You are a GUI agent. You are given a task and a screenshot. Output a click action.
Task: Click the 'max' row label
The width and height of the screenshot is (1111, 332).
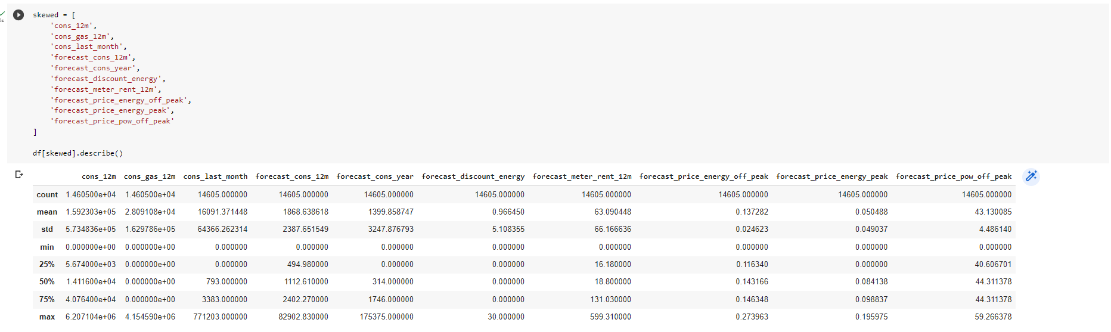point(47,317)
